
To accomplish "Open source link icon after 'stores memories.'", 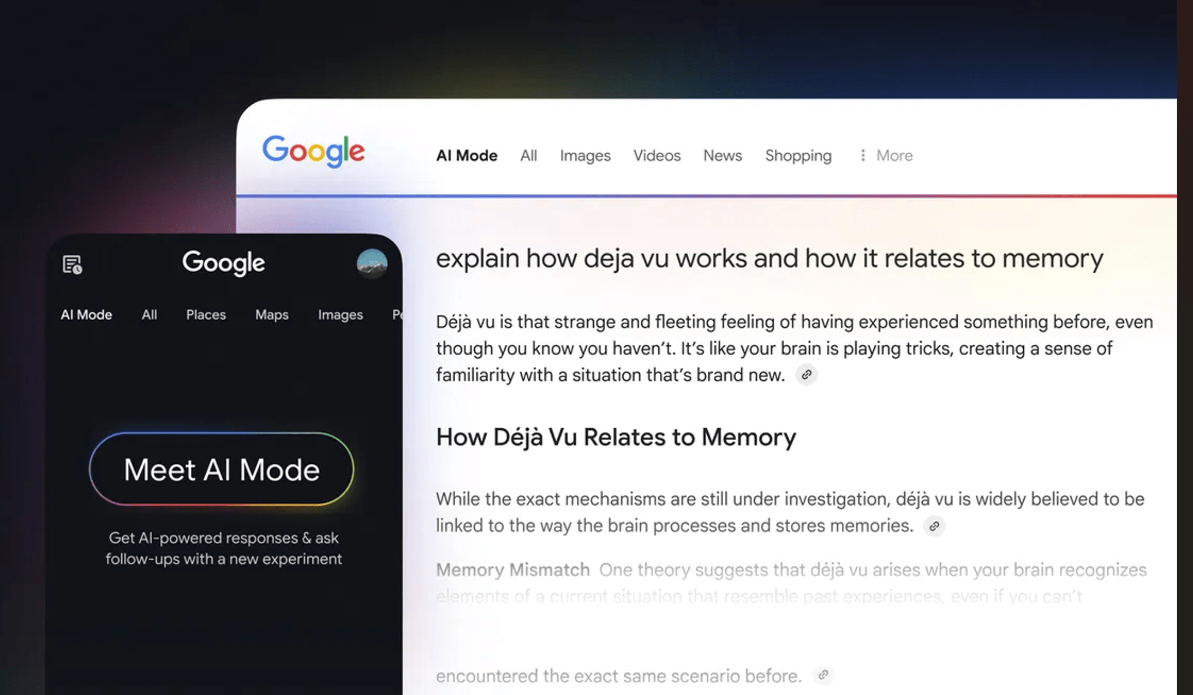I will click(934, 526).
